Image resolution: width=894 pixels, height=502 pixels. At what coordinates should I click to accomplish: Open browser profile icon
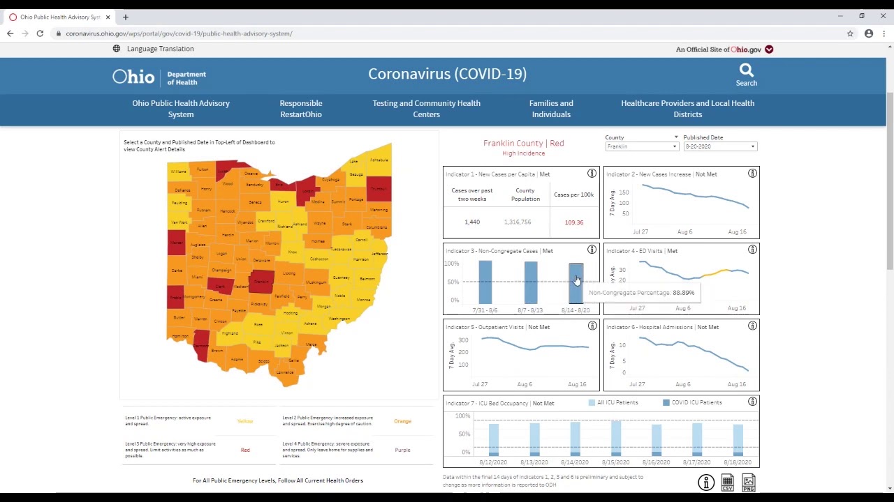tap(869, 33)
